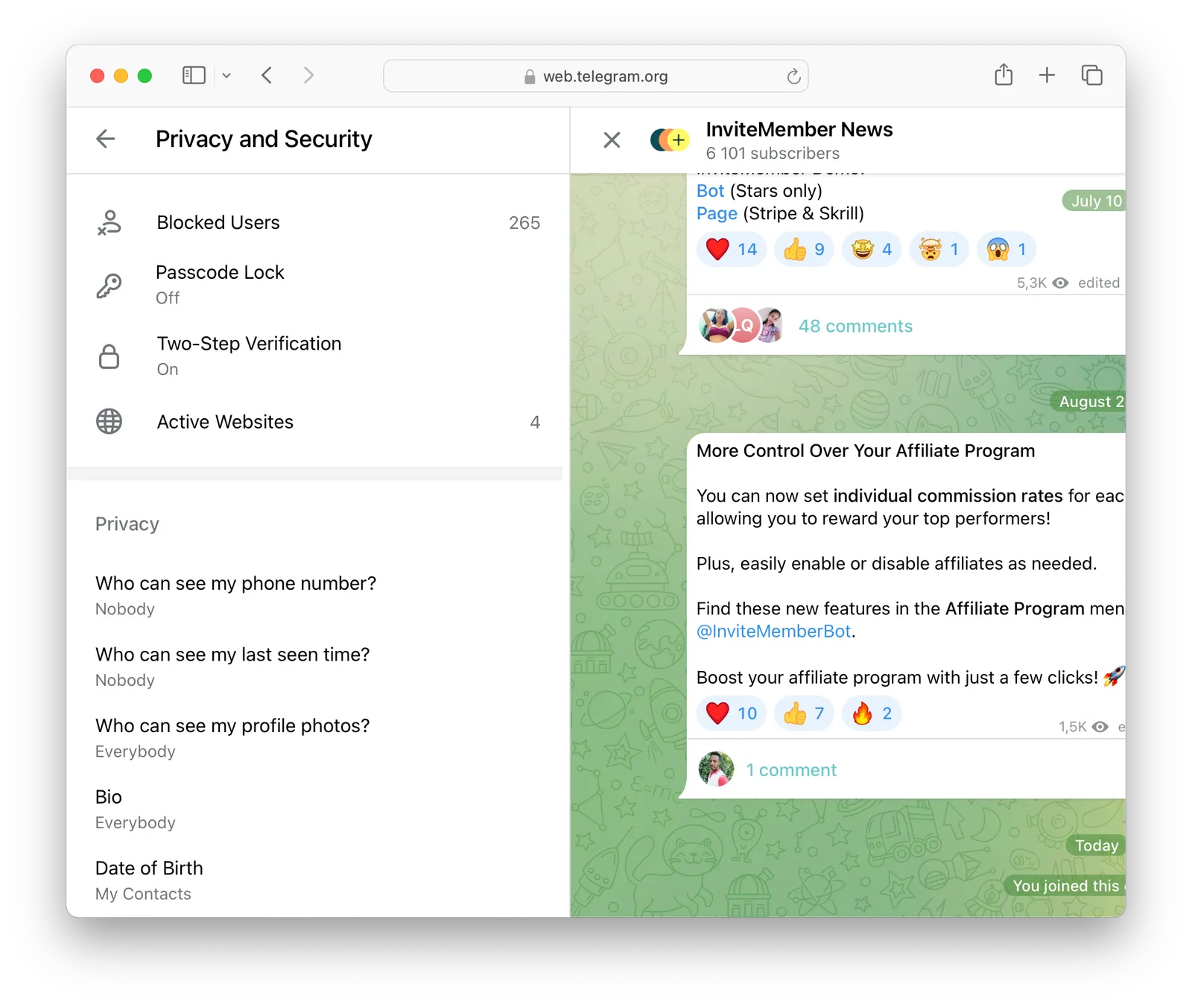The image size is (1192, 1005).
Task: Click the 5,3K views count
Action: (1032, 283)
